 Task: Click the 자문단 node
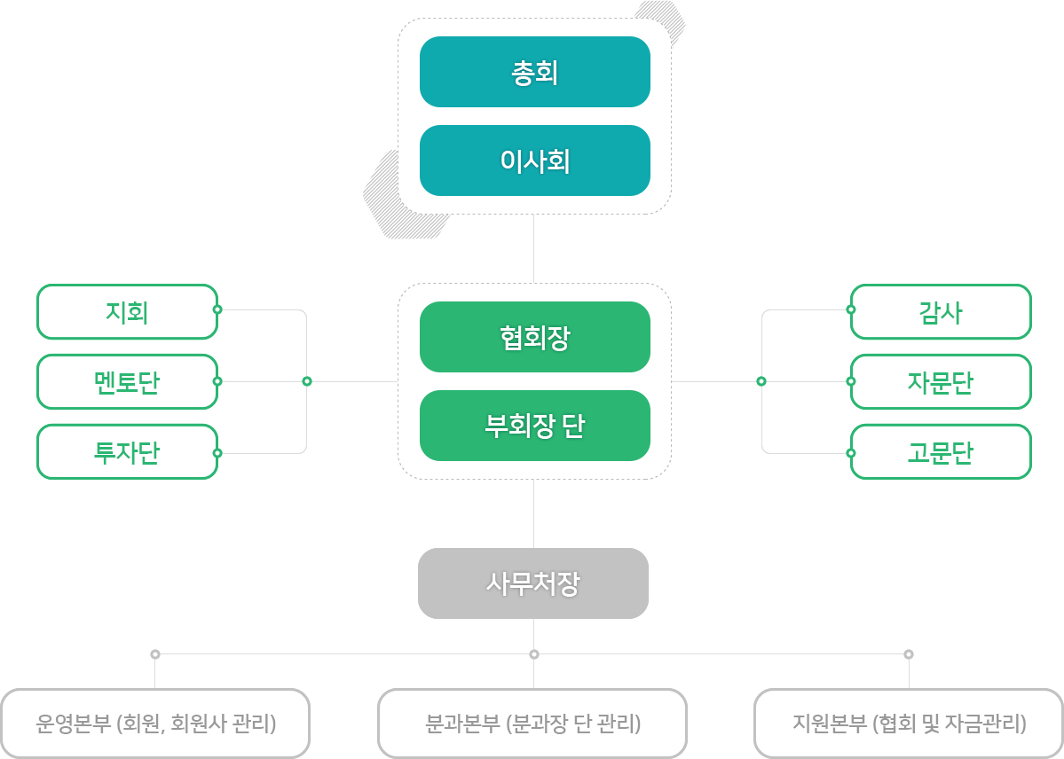[941, 382]
